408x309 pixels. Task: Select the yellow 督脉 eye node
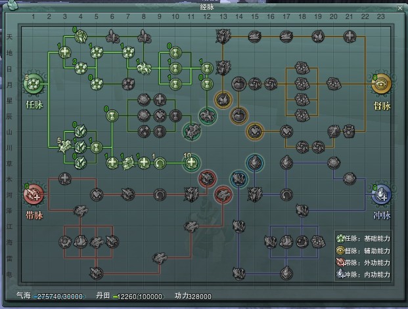pyautogui.click(x=382, y=84)
